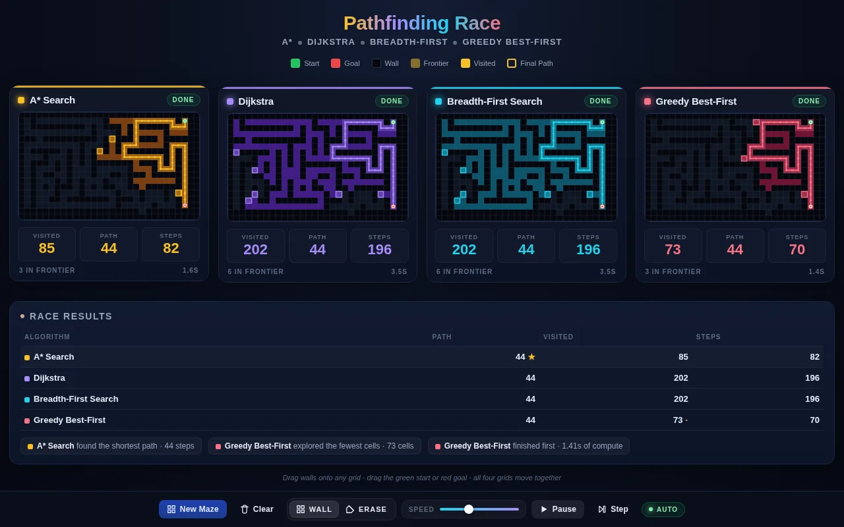The width and height of the screenshot is (844, 527).
Task: Click the Greedy Best-First maze grid
Action: [x=735, y=167]
